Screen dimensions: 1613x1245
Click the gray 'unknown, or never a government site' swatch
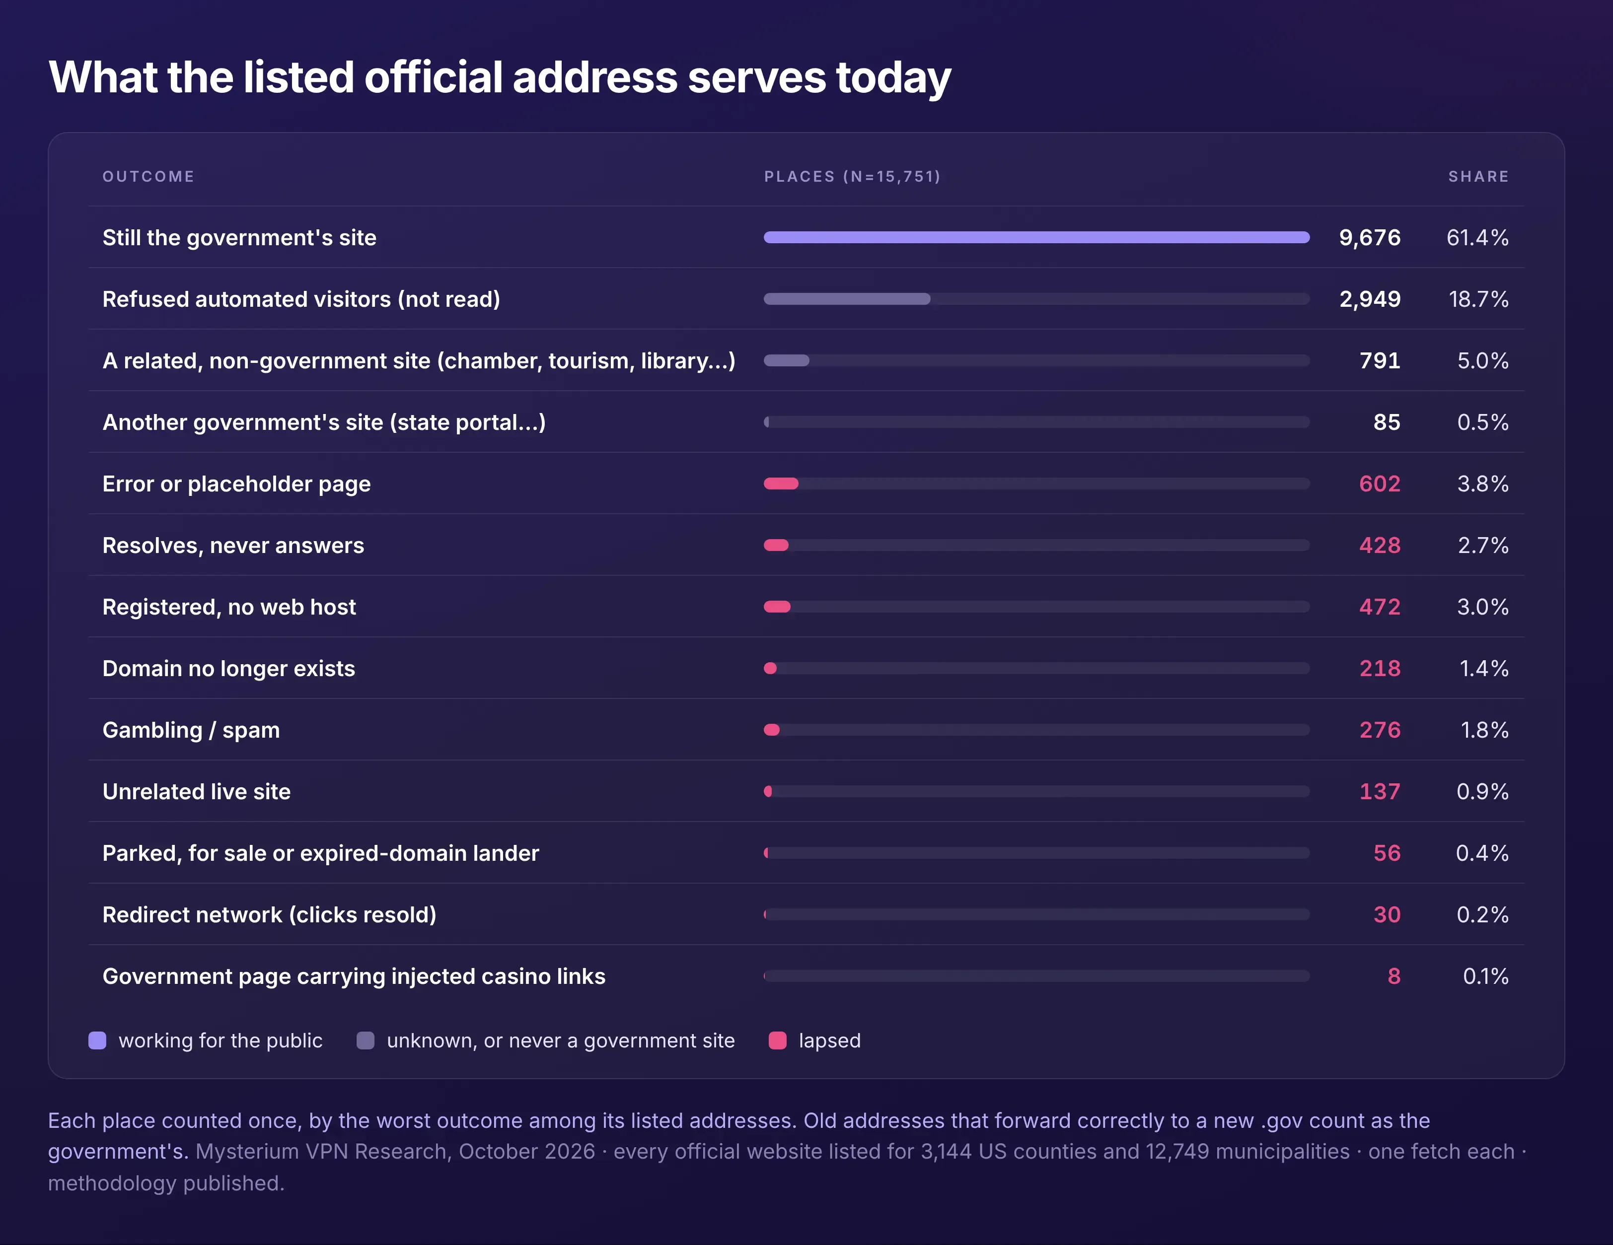[x=366, y=1040]
